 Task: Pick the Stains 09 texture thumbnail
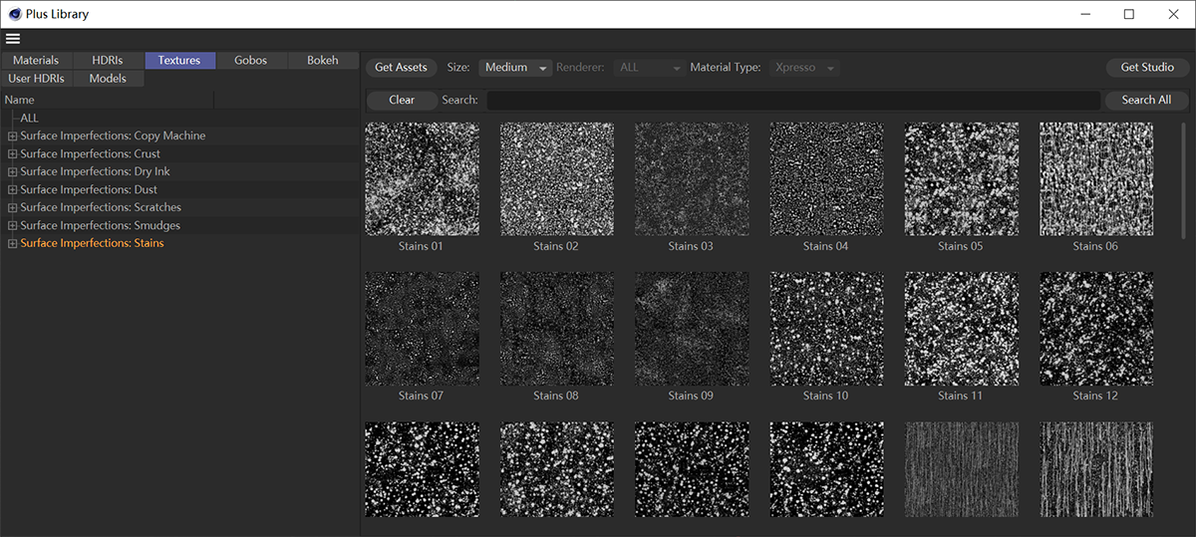click(x=691, y=329)
